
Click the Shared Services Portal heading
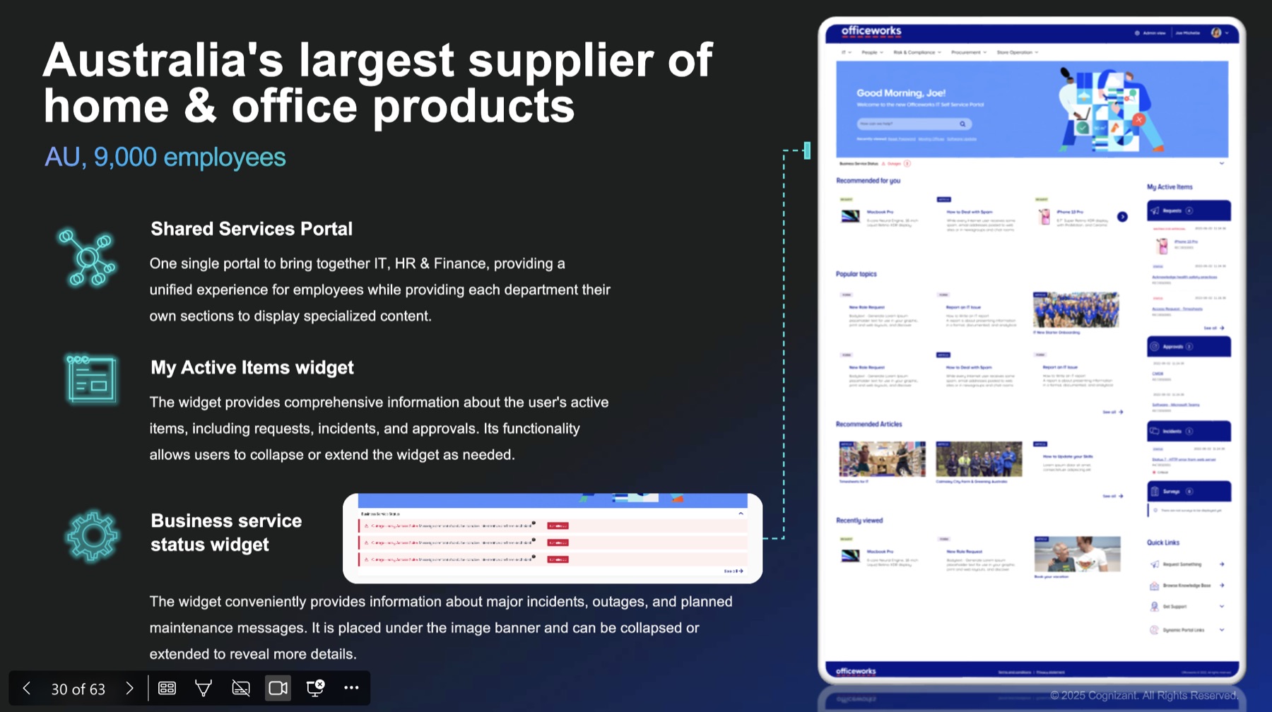click(x=252, y=229)
